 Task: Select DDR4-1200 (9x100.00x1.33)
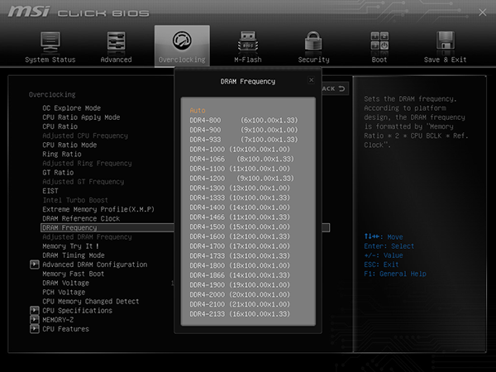[x=241, y=179]
